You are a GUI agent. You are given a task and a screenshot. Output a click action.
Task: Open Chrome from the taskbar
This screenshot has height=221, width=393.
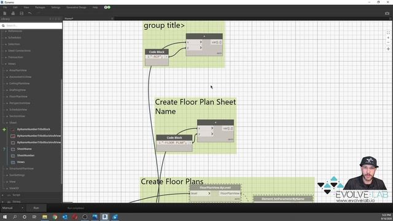pyautogui.click(x=55, y=217)
